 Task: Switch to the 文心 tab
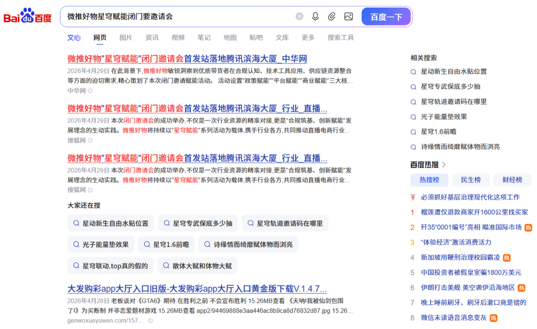click(74, 38)
